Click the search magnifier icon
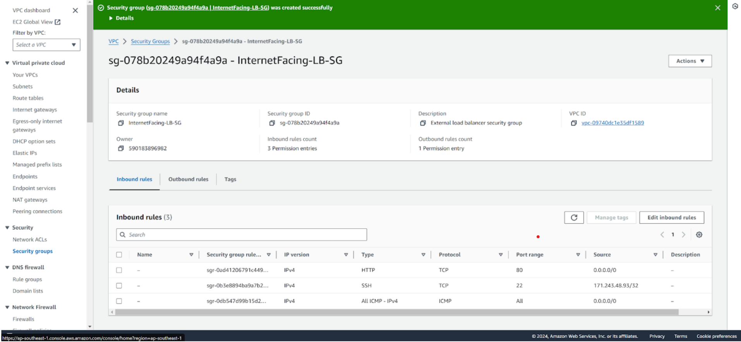This screenshot has height=342, width=741. coord(123,235)
